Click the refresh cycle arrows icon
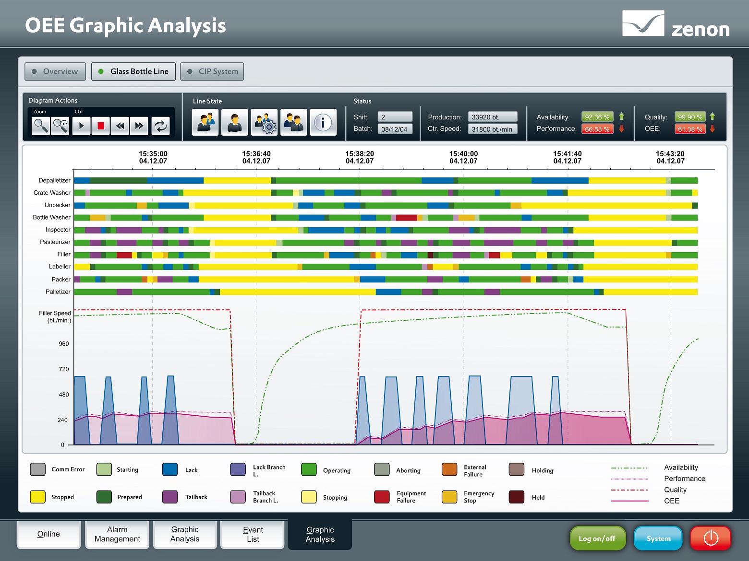The width and height of the screenshot is (749, 561). pyautogui.click(x=160, y=126)
